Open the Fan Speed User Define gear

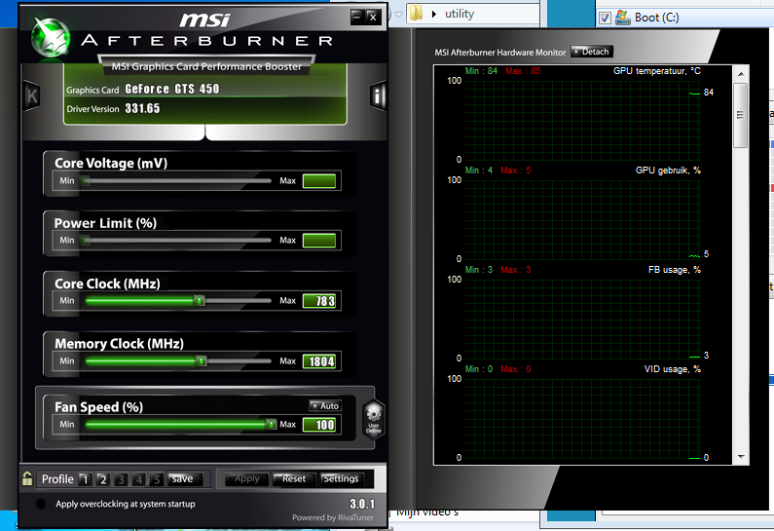pyautogui.click(x=374, y=419)
